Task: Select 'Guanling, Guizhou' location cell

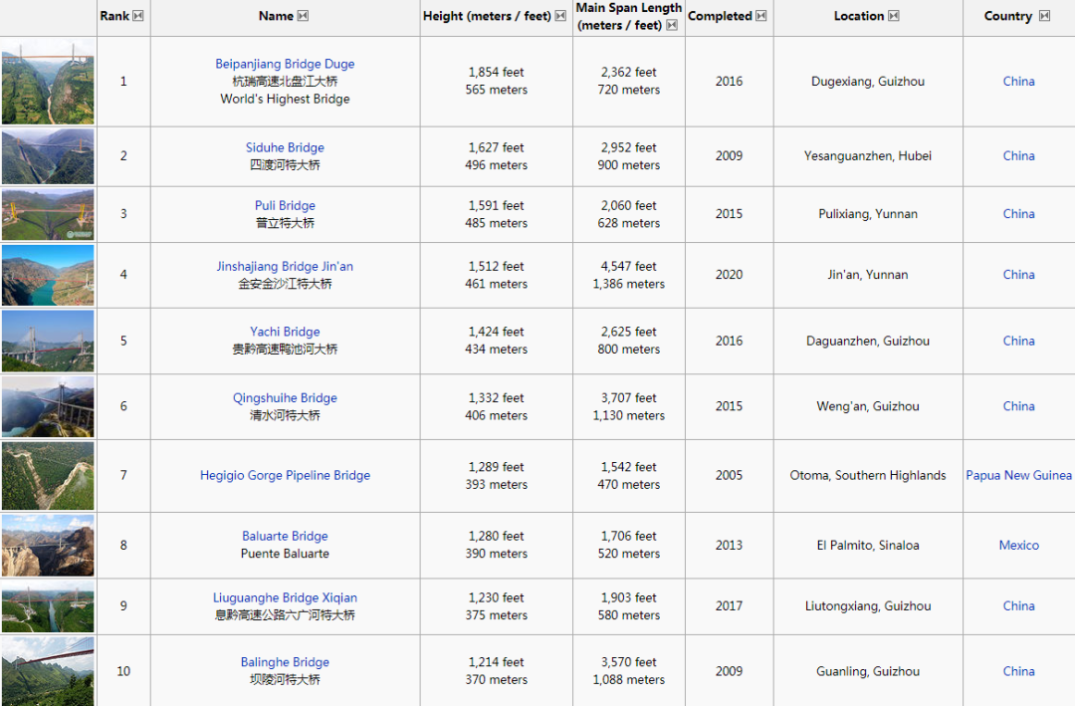Action: pyautogui.click(x=868, y=671)
